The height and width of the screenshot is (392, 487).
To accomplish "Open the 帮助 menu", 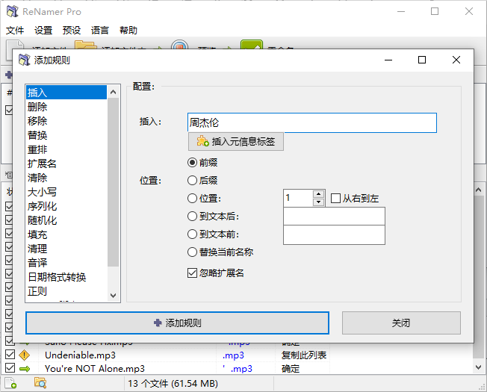I will pos(128,31).
